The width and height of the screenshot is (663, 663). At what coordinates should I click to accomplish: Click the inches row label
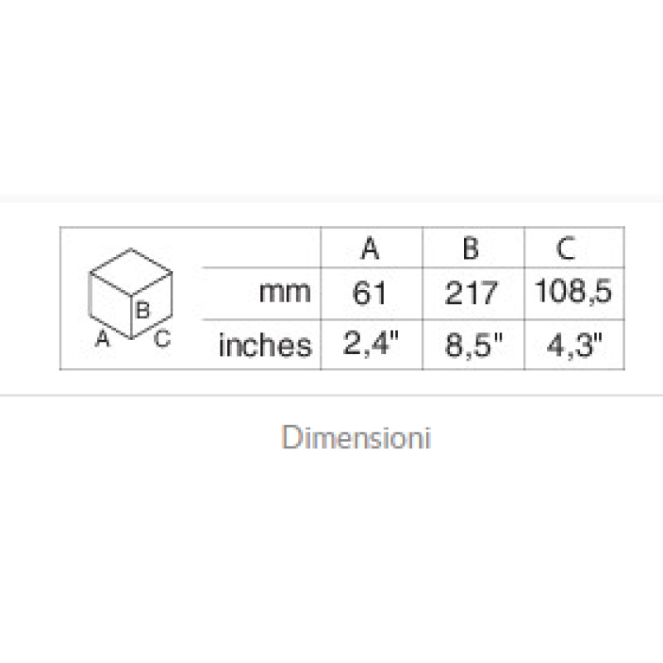pyautogui.click(x=264, y=345)
